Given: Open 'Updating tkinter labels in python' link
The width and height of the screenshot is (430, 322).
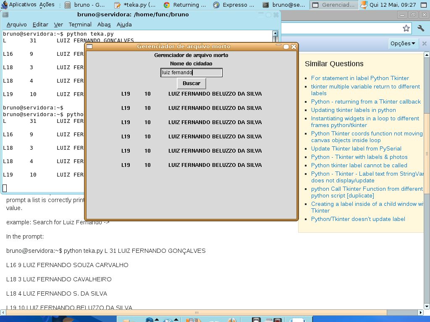Looking at the screenshot, I should pos(353,110).
